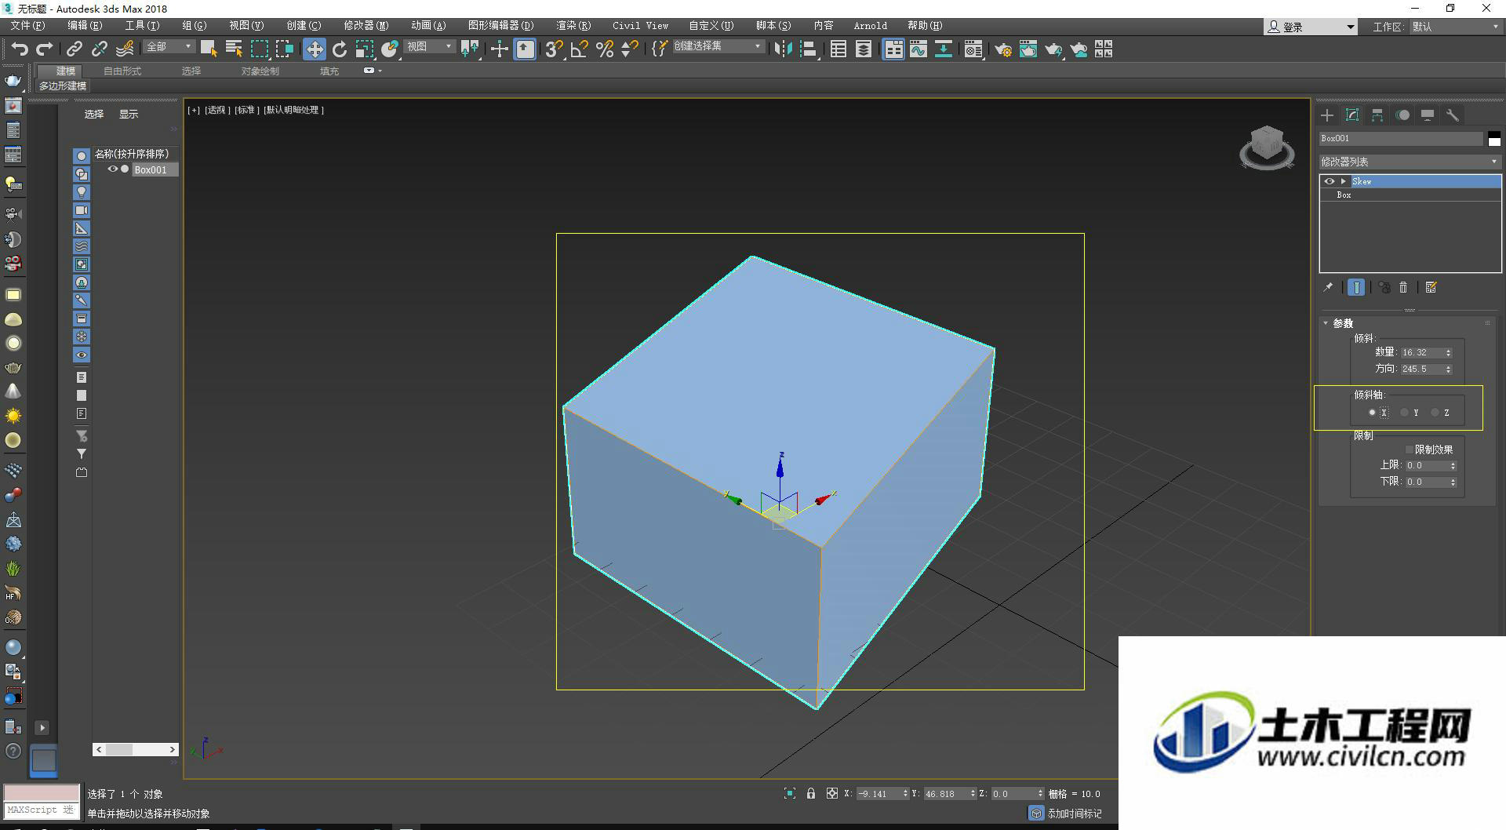Open the 创建选择集 dropdown
The height and width of the screenshot is (830, 1506).
coord(718,47)
